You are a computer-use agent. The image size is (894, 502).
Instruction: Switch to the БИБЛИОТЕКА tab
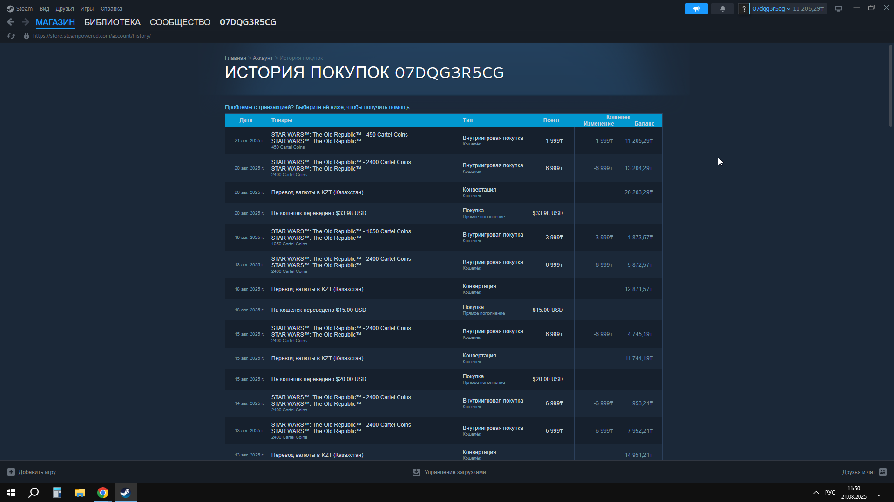pyautogui.click(x=112, y=22)
